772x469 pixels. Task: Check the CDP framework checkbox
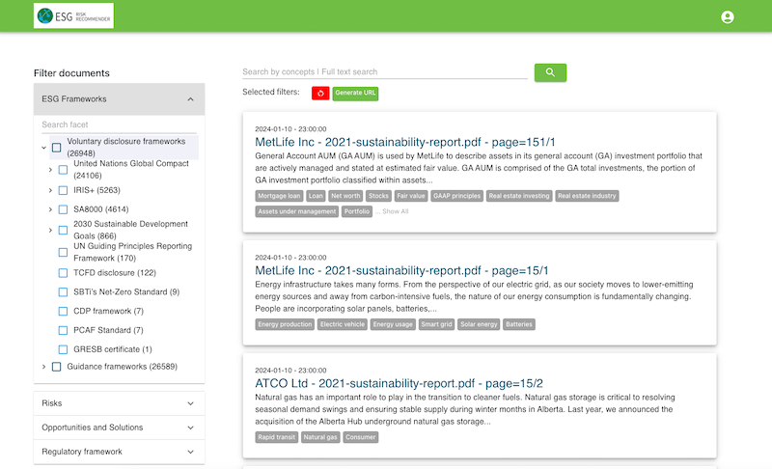pos(63,311)
